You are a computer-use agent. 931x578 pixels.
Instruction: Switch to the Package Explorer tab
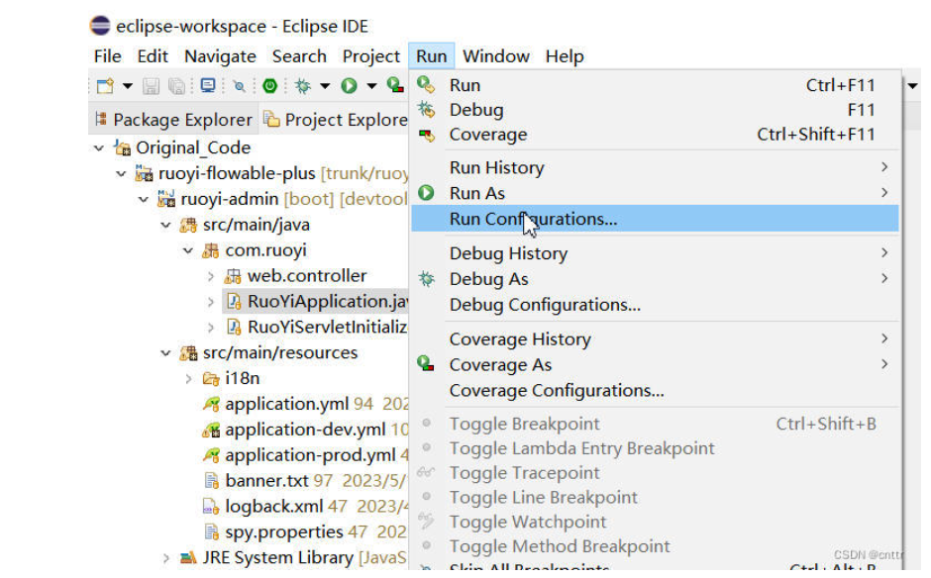(x=174, y=120)
